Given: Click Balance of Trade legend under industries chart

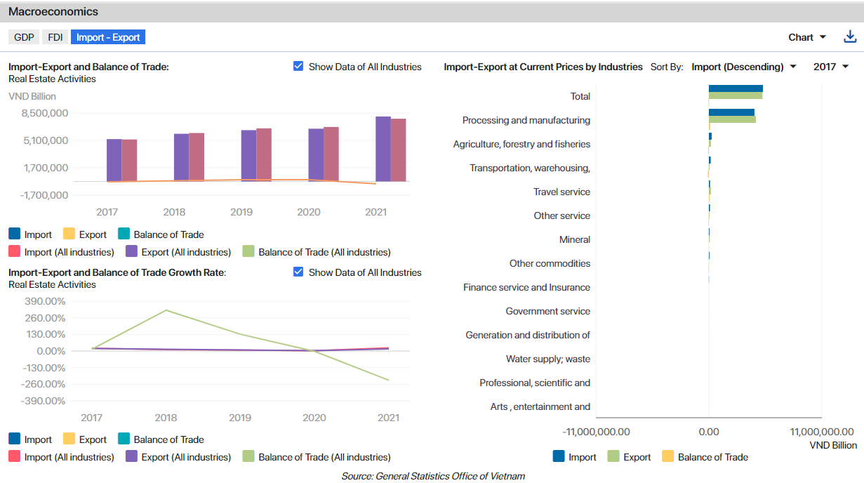Looking at the screenshot, I should click(668, 457).
